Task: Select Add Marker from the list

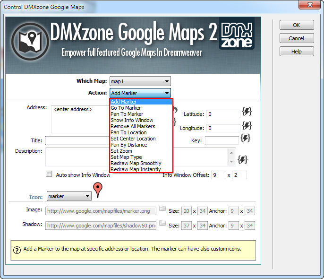Action: click(141, 102)
